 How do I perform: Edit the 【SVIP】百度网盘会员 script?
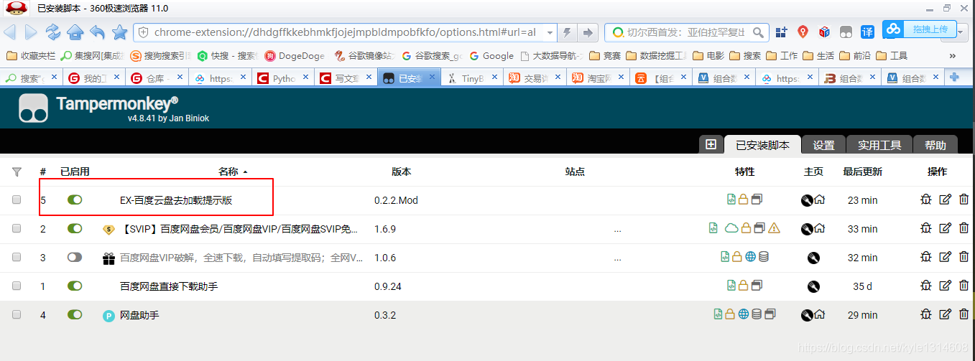point(945,228)
